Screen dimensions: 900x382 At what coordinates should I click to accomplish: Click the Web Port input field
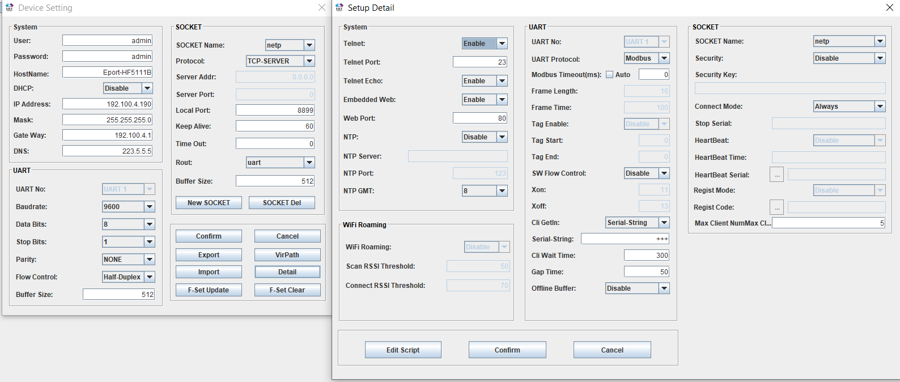[480, 118]
